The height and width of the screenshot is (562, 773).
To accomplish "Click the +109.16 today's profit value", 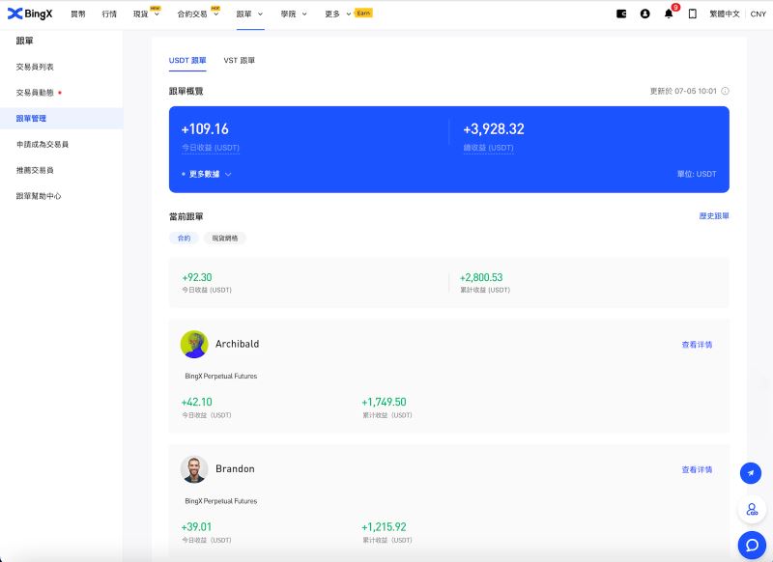I will point(205,129).
